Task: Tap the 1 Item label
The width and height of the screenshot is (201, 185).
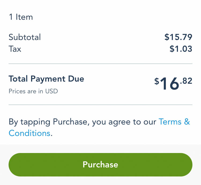Action: click(x=21, y=17)
